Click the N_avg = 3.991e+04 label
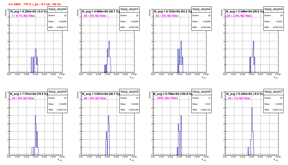 tap(101, 94)
